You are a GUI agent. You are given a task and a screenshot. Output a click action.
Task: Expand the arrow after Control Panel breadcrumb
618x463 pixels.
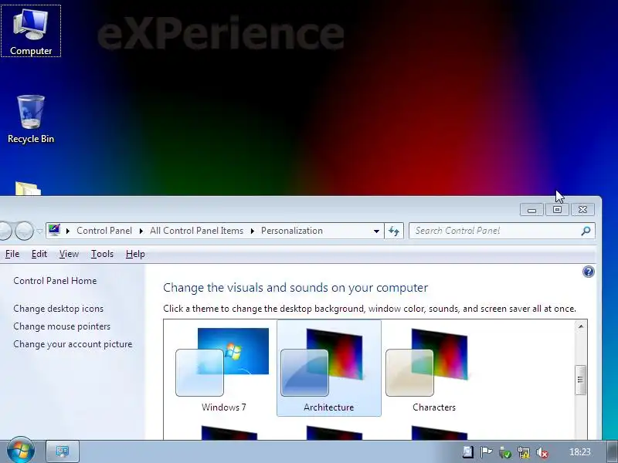[141, 231]
